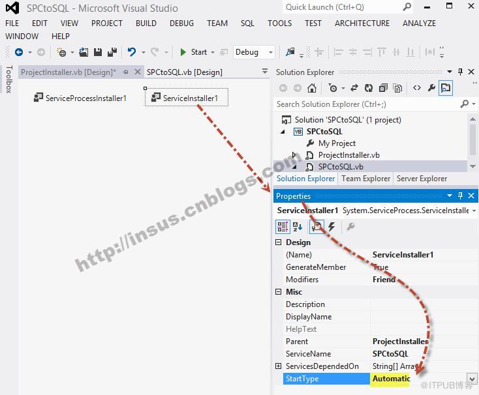Click the Save All toolbar icon
This screenshot has height=395, width=479.
pyautogui.click(x=112, y=52)
